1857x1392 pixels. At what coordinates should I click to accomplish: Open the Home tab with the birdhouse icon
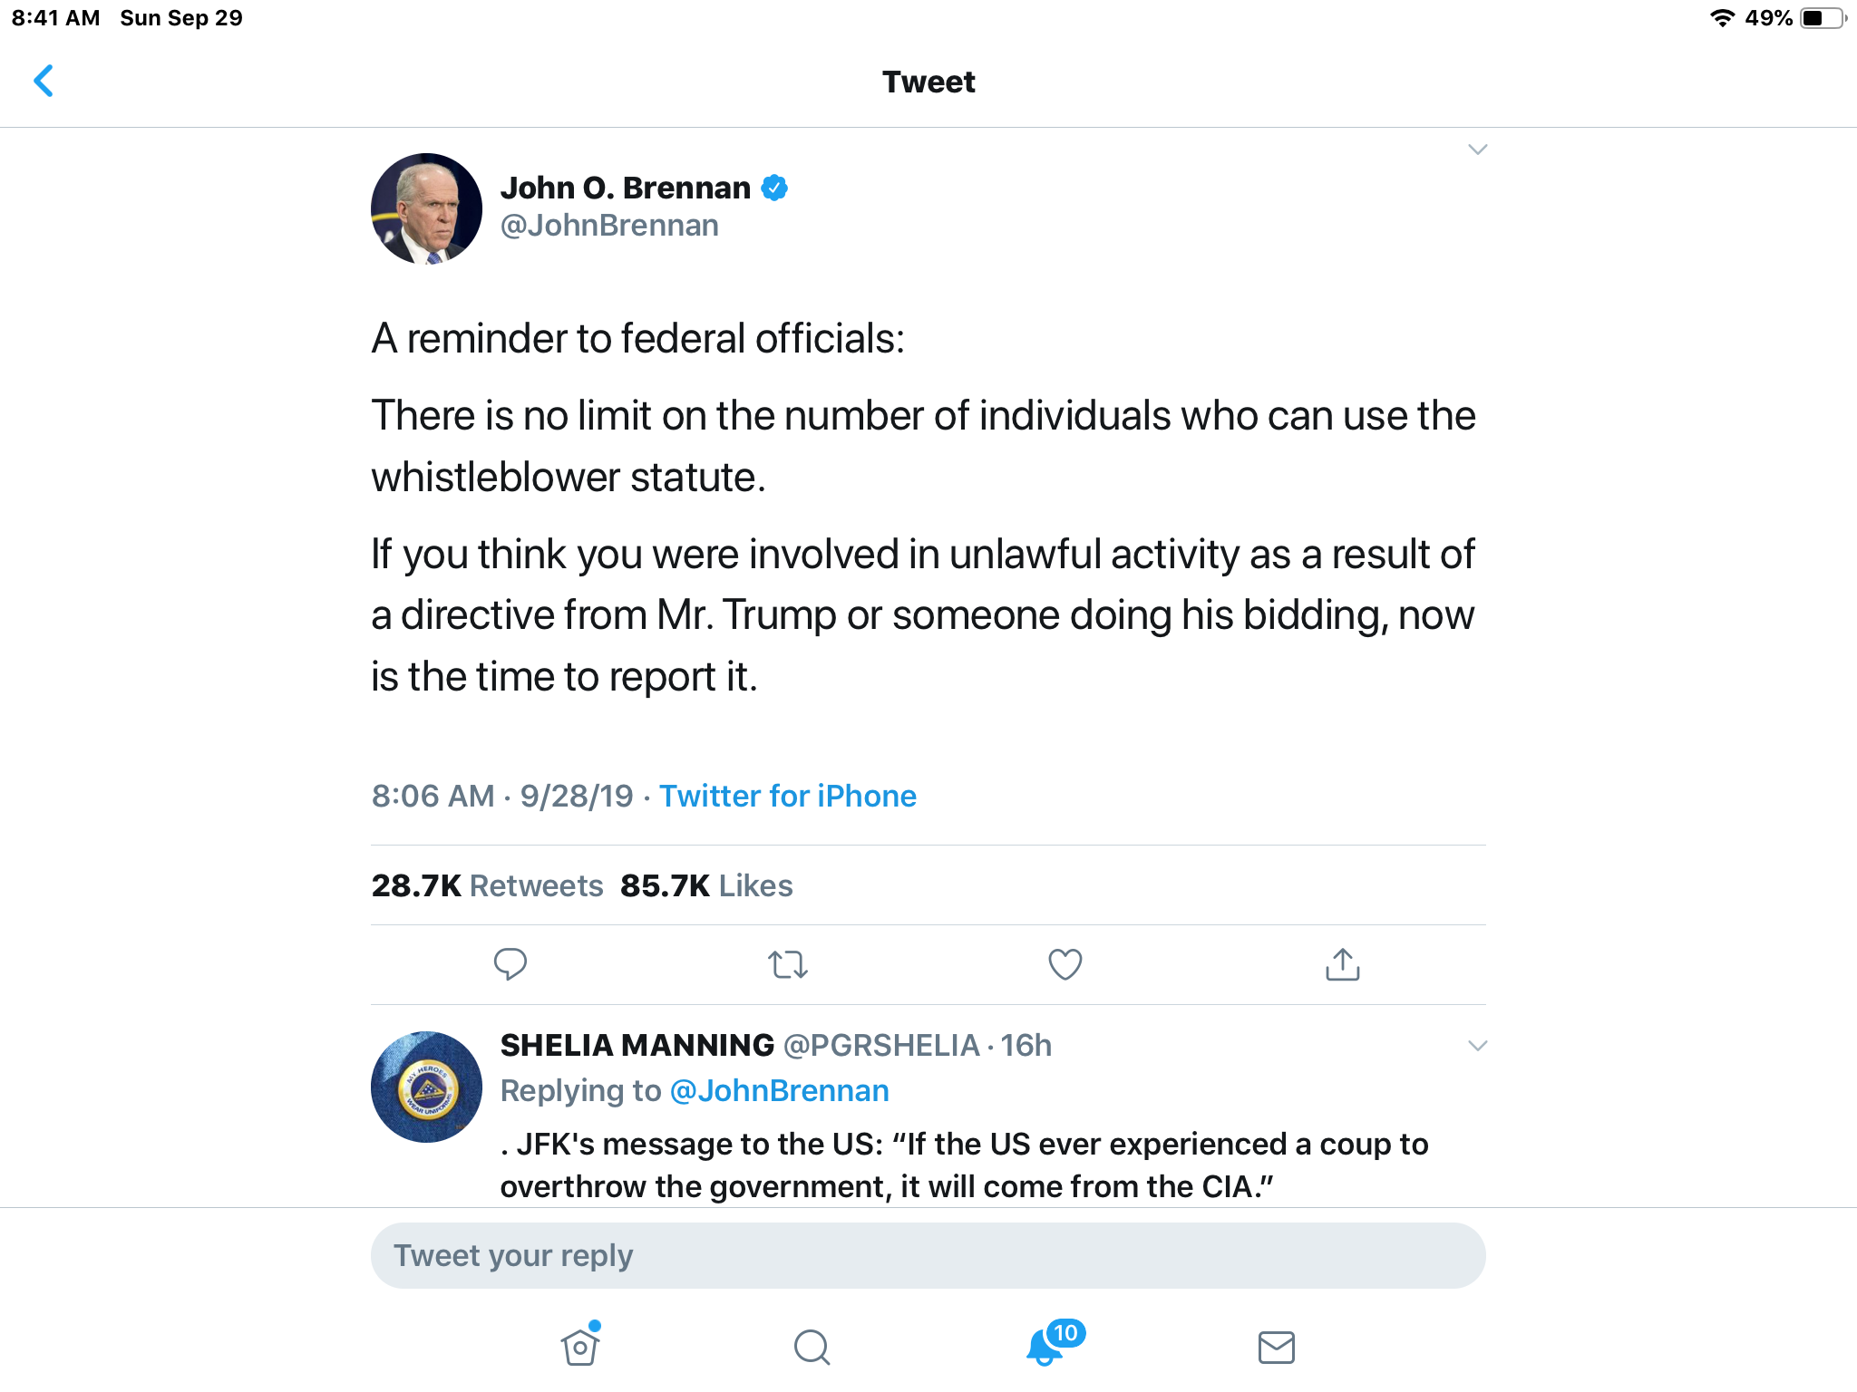pos(580,1345)
